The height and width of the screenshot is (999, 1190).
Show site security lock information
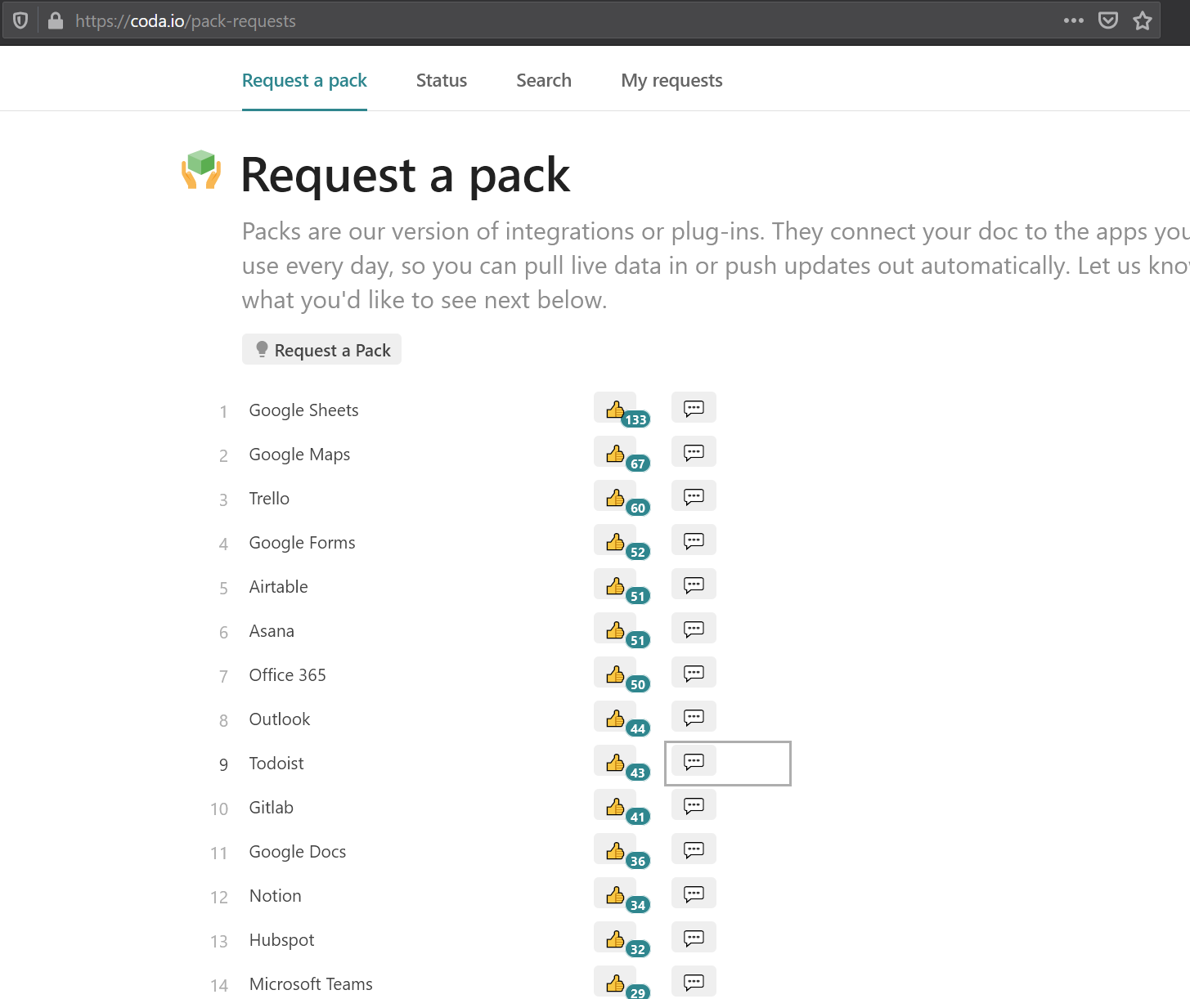(x=56, y=20)
